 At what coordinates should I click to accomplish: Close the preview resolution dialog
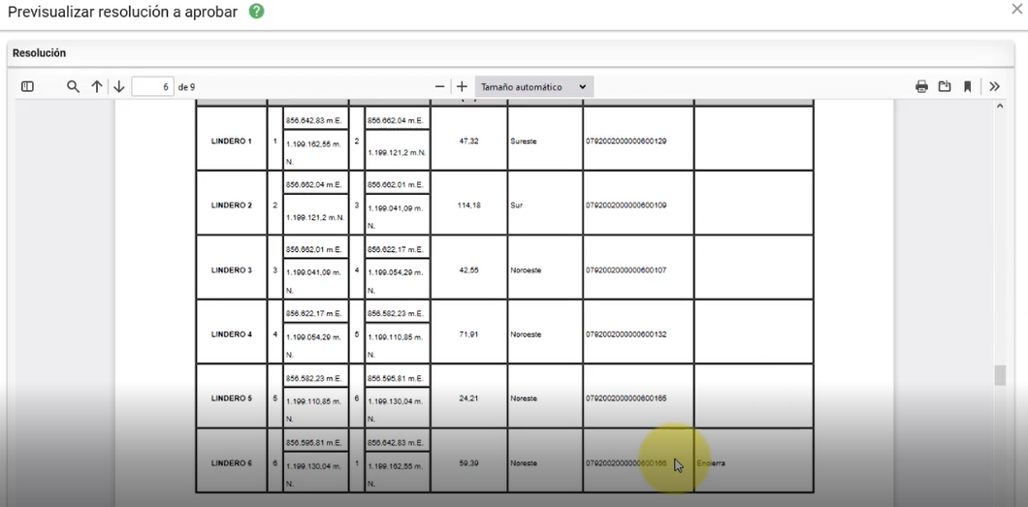coord(1016,9)
